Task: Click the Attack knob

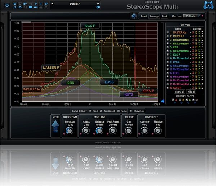Action: coord(86,130)
